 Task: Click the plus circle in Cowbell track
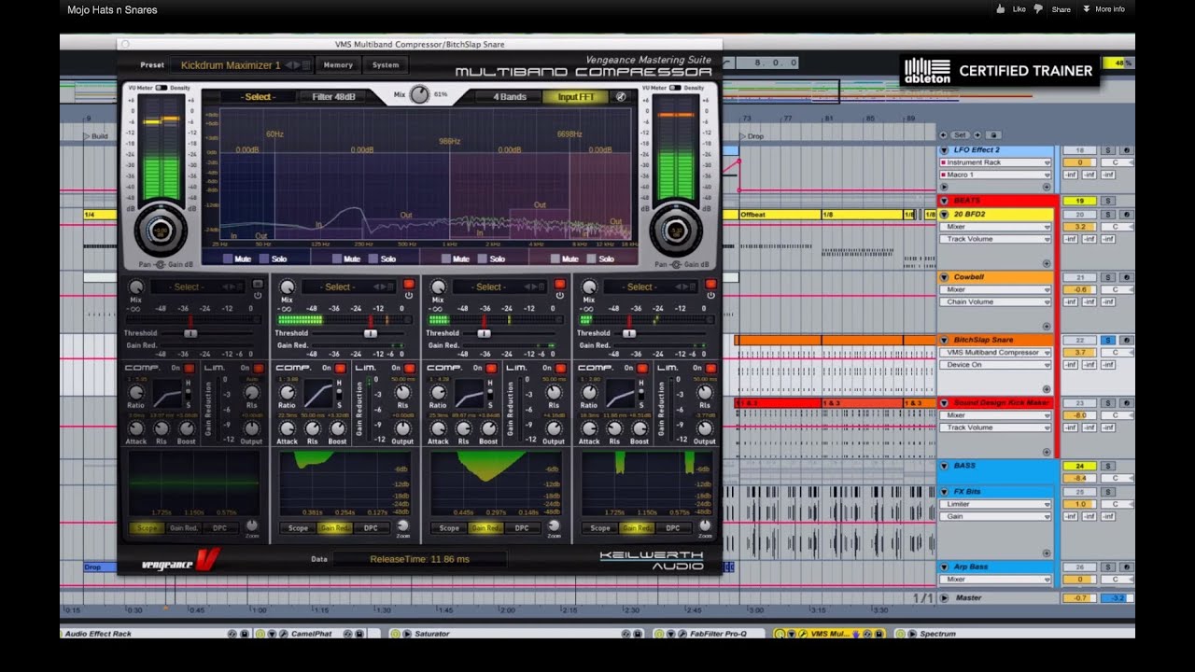pyautogui.click(x=1047, y=327)
